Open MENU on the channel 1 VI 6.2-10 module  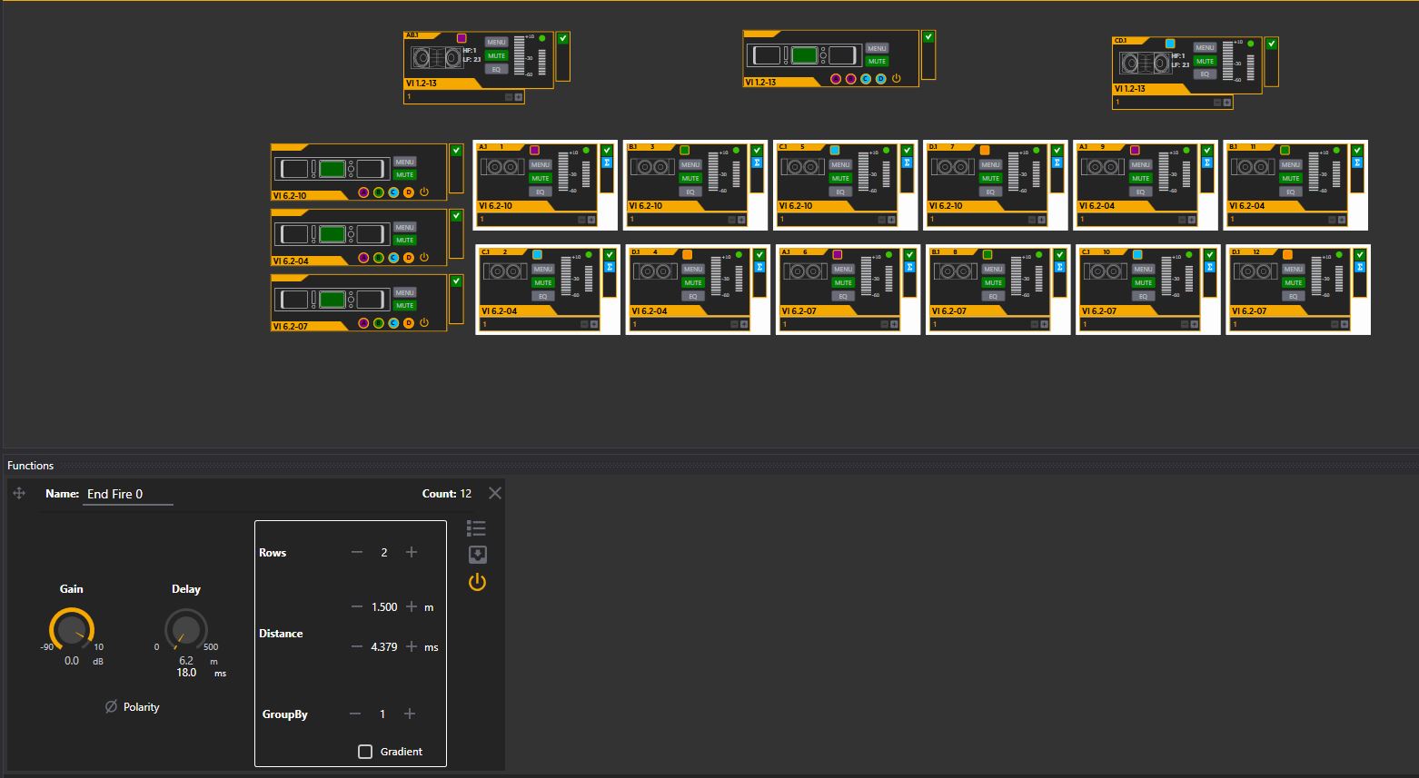coord(540,165)
